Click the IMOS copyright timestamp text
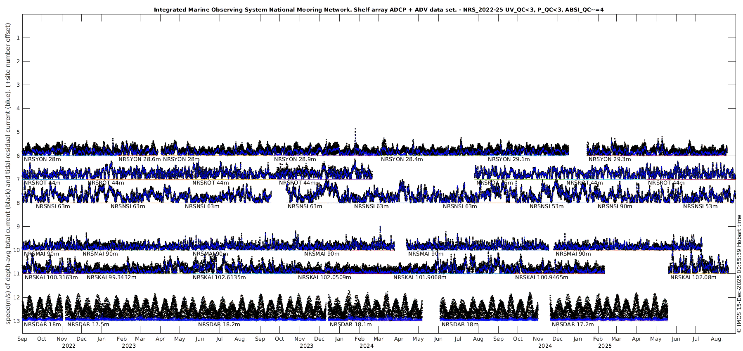Screen dimensions: 743x351 click(x=739, y=274)
